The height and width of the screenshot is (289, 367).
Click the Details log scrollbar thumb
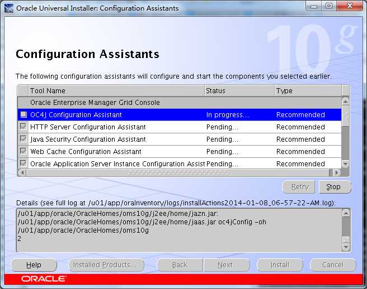tap(346, 240)
